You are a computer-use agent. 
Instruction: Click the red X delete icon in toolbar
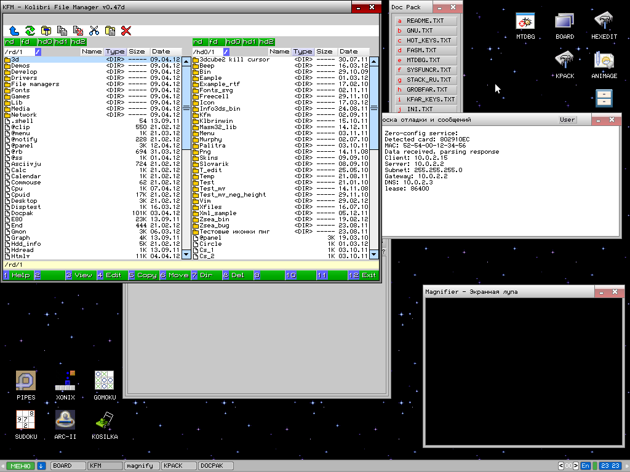point(126,30)
